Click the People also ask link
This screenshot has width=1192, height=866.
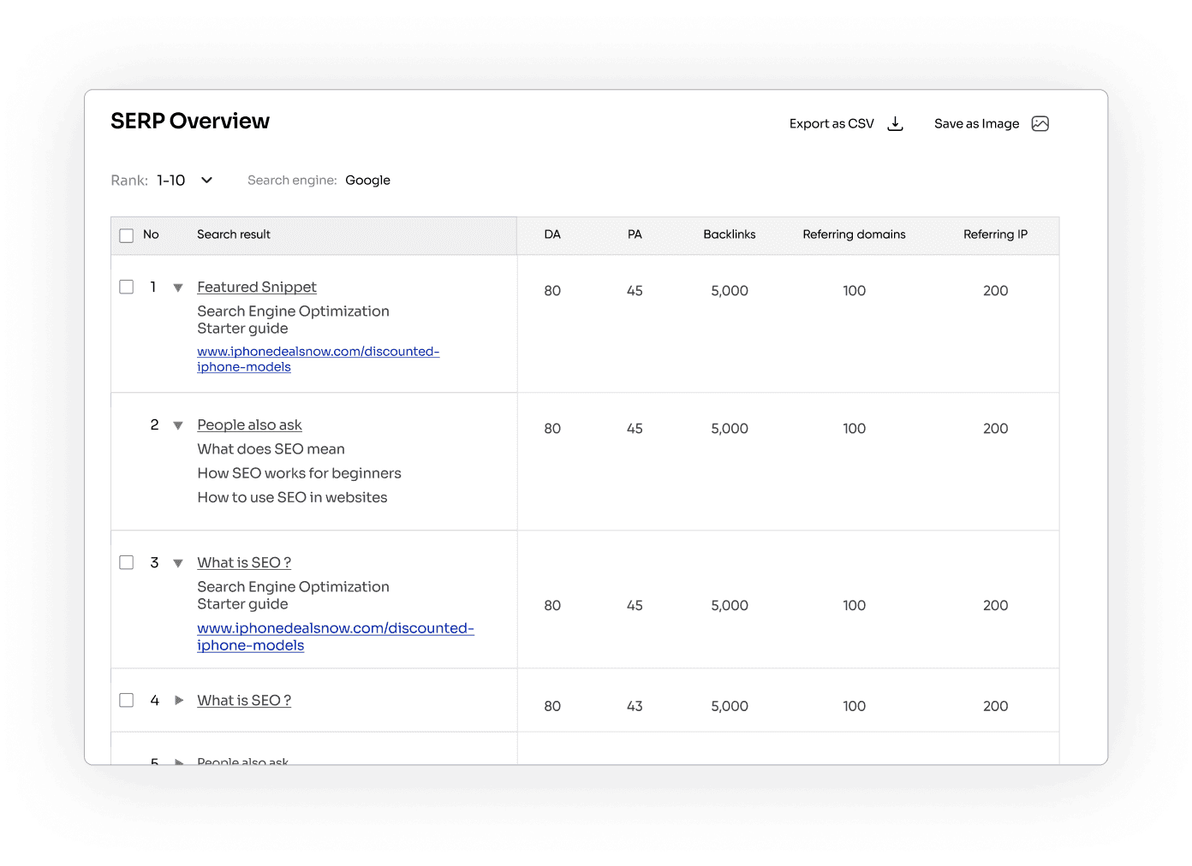[249, 424]
